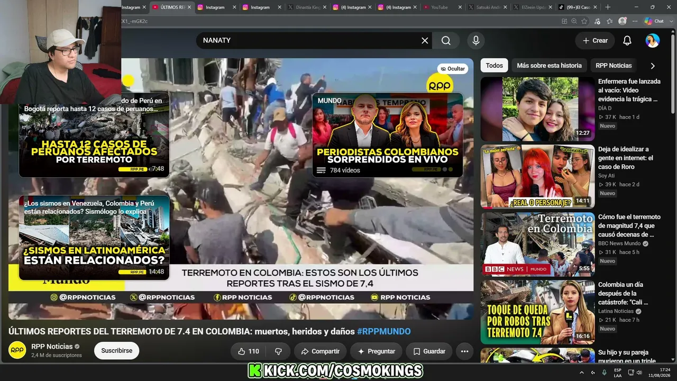Open the YouTube account avatar menu
Viewport: 677px width, 381px height.
click(x=653, y=41)
